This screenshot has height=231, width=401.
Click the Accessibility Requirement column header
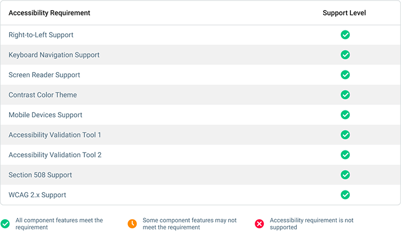(49, 13)
